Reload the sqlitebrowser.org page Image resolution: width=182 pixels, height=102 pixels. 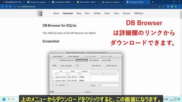(x=10, y=7)
